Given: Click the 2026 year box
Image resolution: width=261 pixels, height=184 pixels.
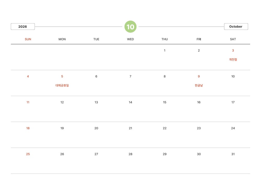Looking at the screenshot, I should [23, 27].
